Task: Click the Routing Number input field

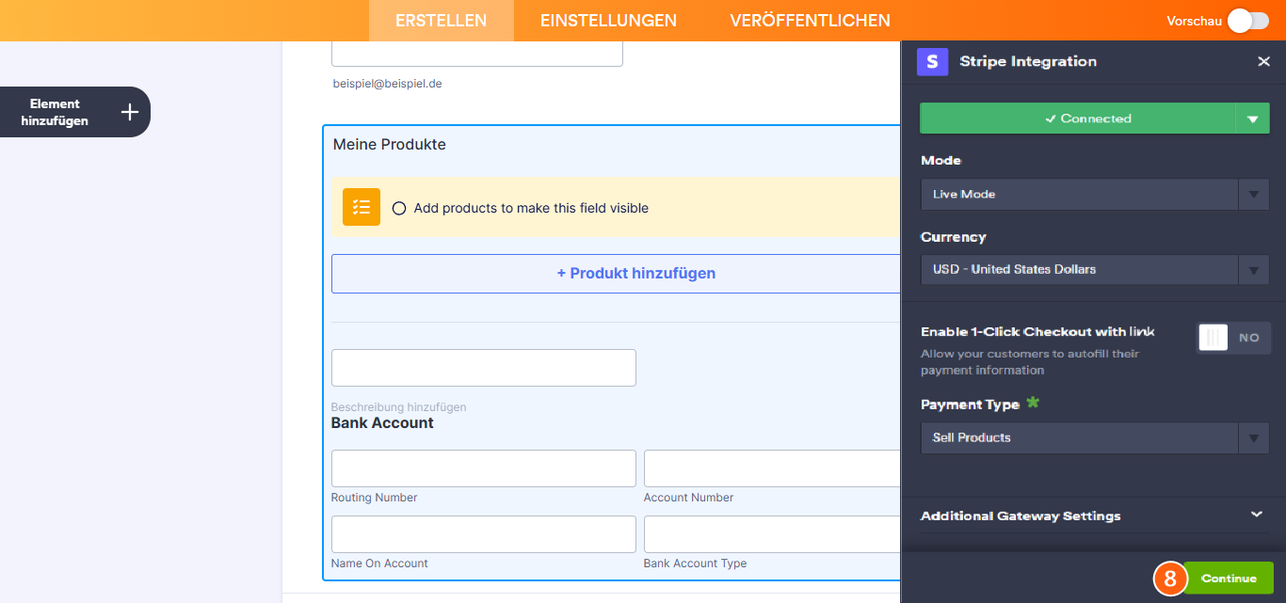Action: tap(483, 468)
